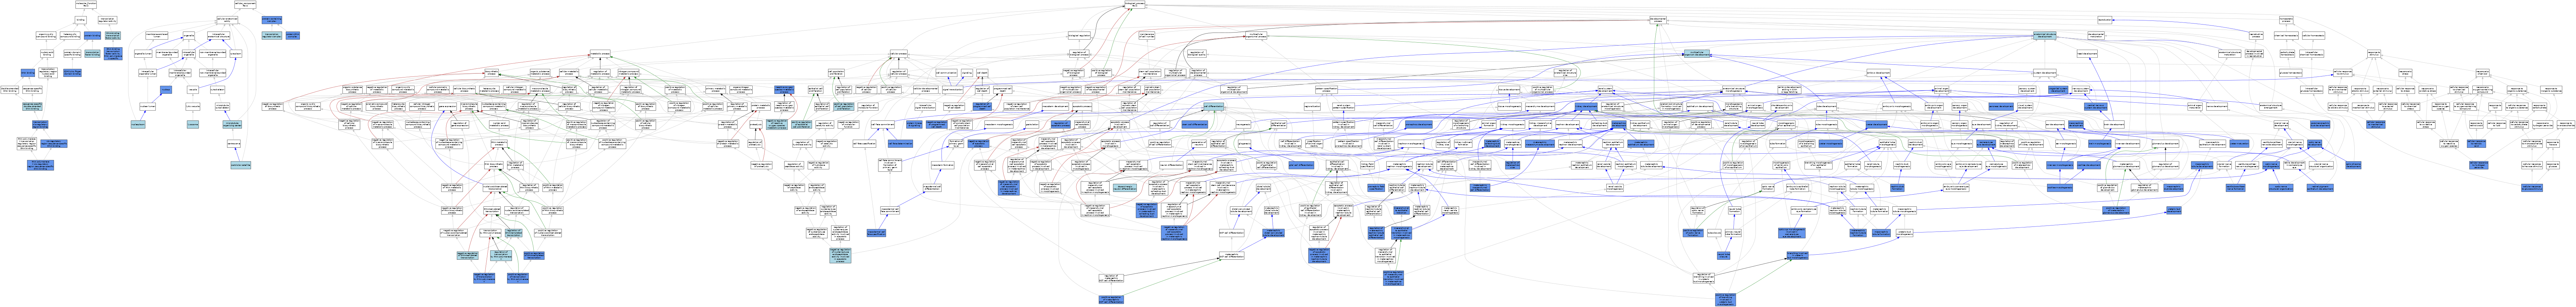Click the binding node under molecular_function
Image resolution: width=2576 pixels, height=307 pixels.
(81, 20)
